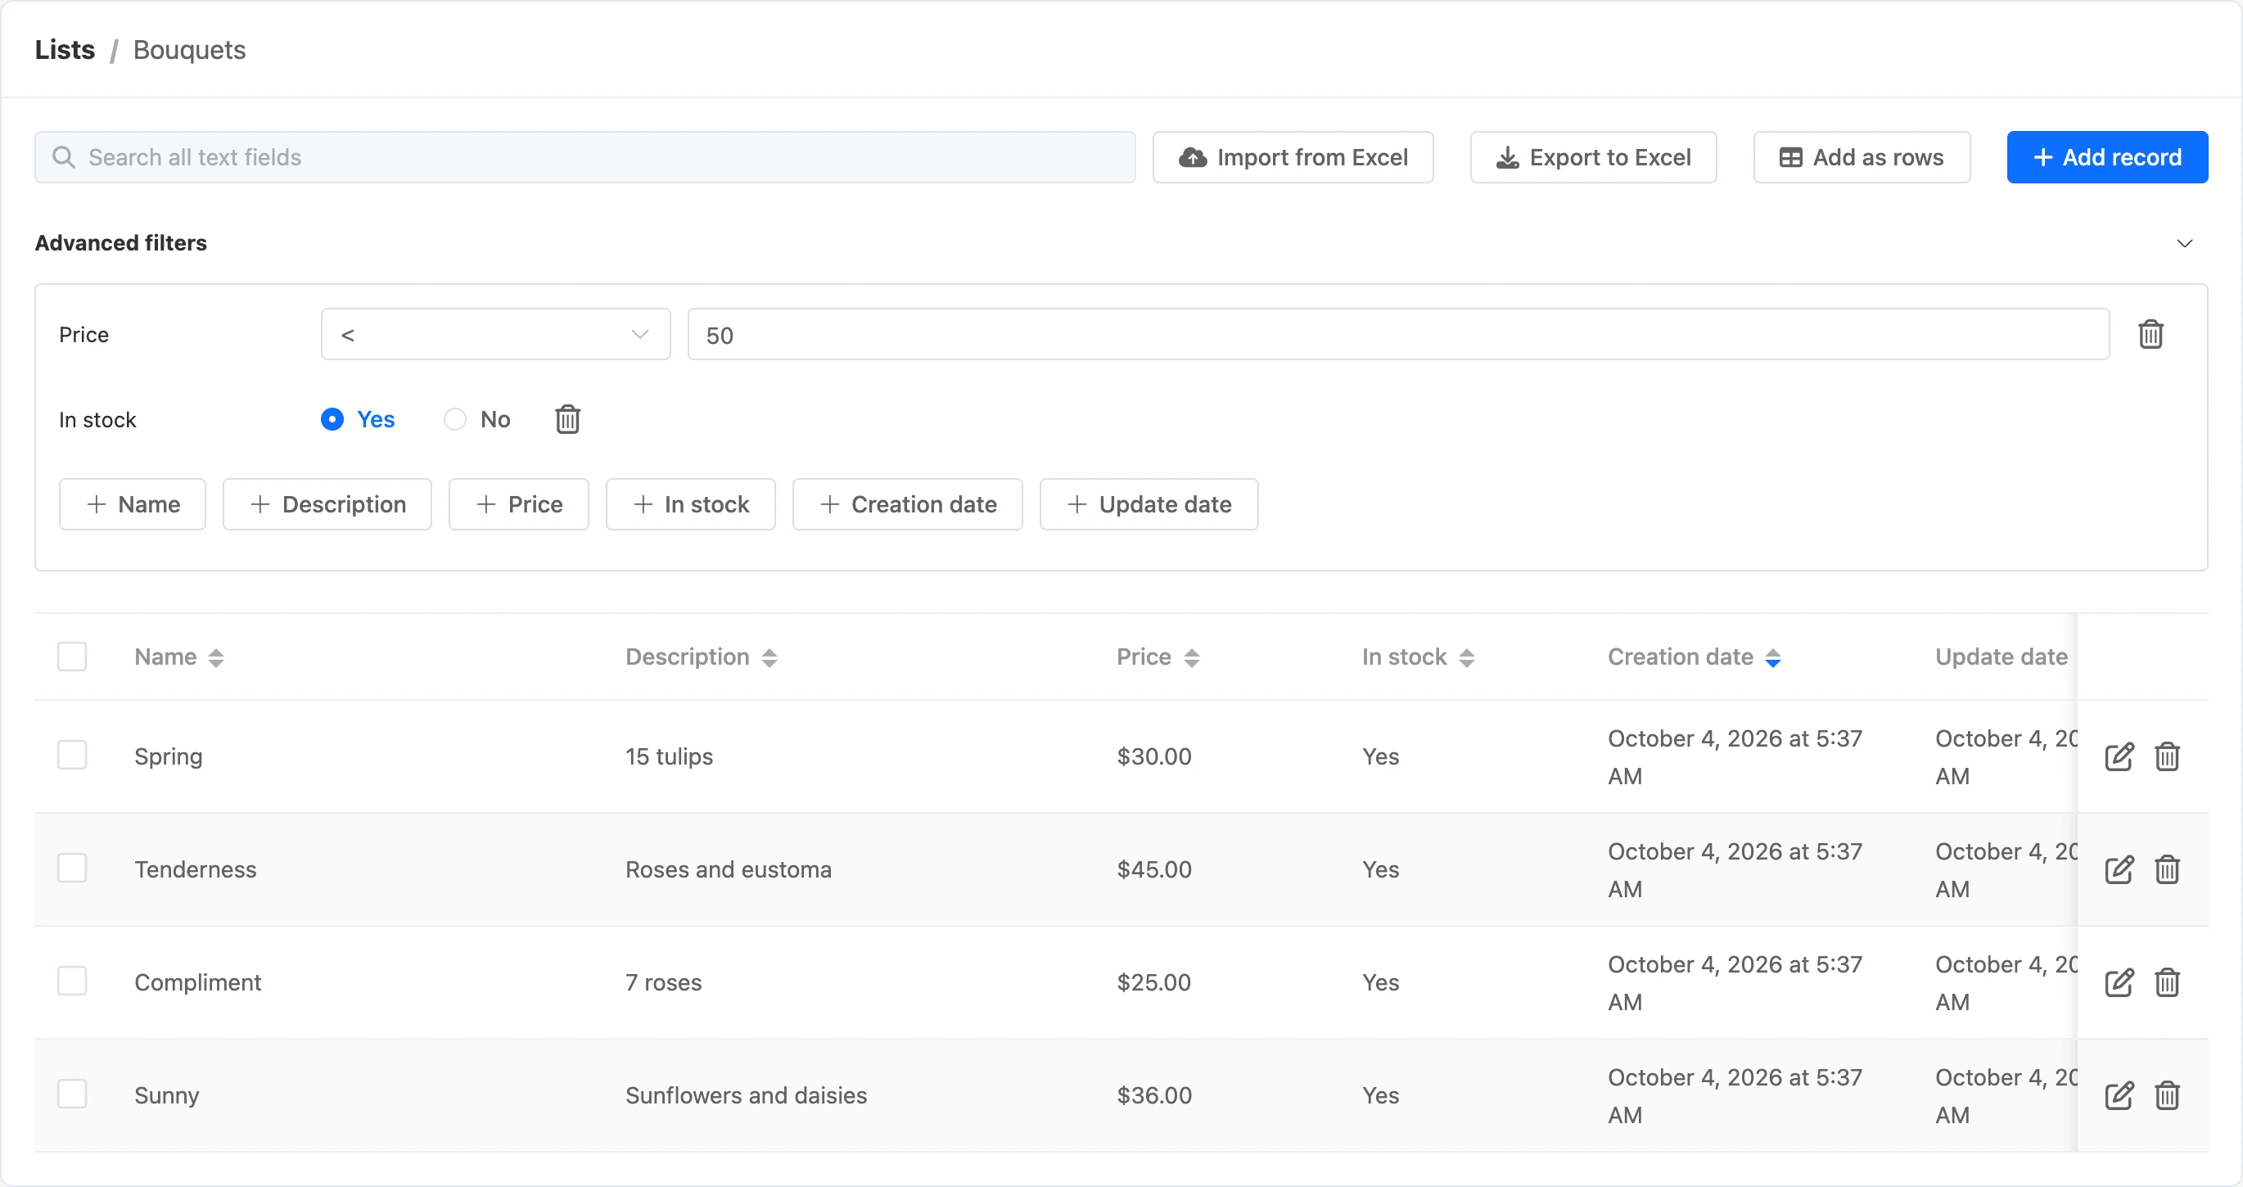Click Add as rows button
The width and height of the screenshot is (2243, 1187).
click(1862, 158)
